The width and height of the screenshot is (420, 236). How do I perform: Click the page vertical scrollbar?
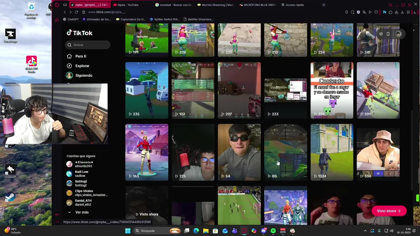[412, 151]
